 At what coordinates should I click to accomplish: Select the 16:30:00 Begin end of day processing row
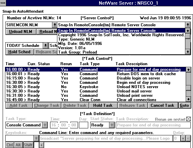click(x=96, y=82)
